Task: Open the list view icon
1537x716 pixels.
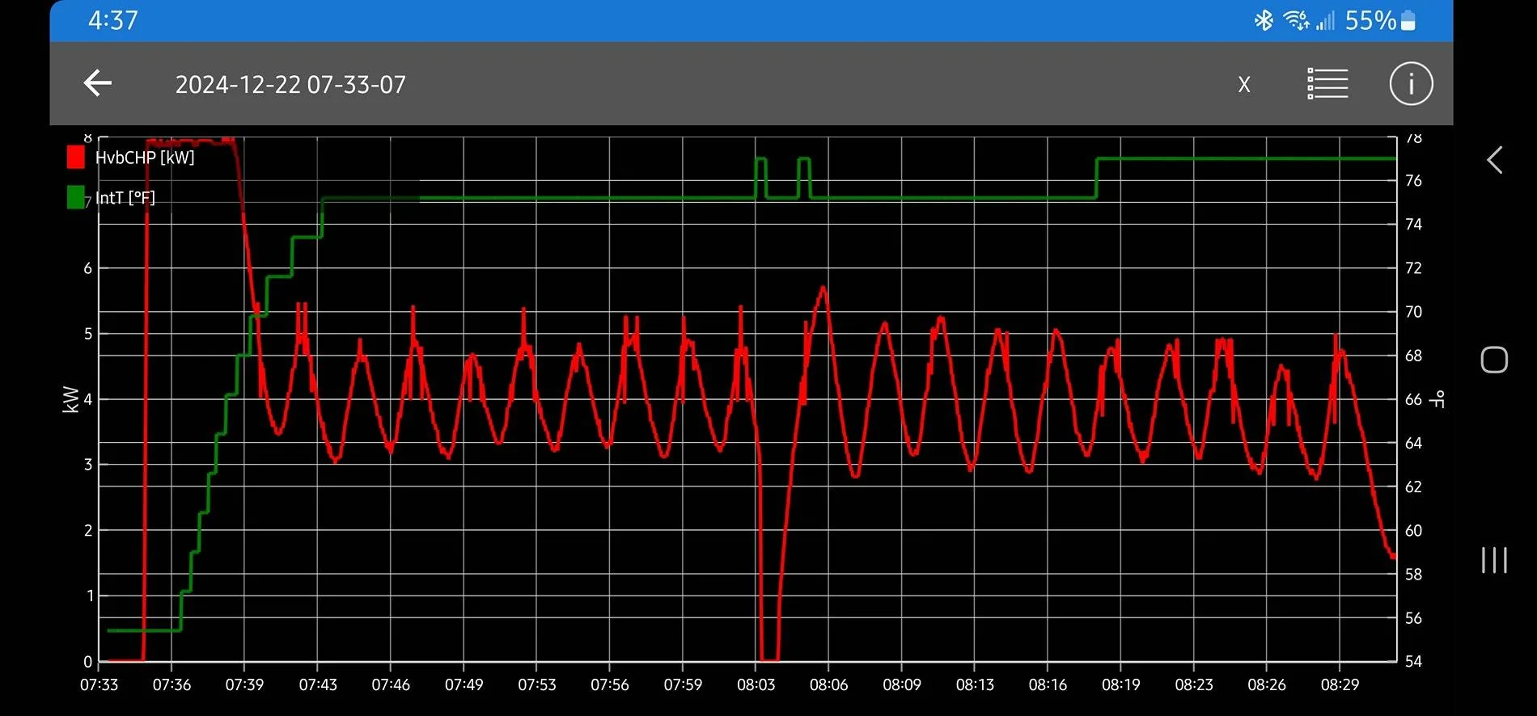Action: [1327, 84]
